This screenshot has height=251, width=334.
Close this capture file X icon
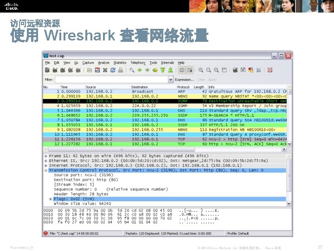[105, 70]
